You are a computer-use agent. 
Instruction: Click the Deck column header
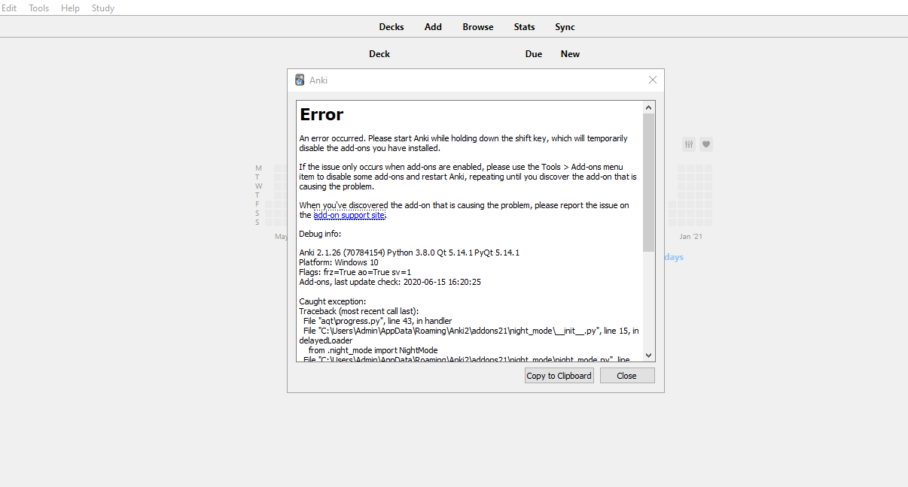coord(379,54)
